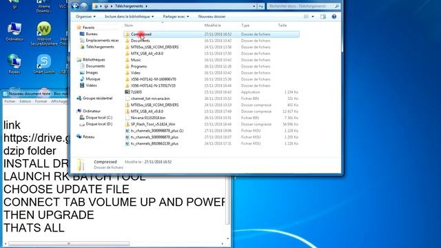
Task: Click the Nouveau dossier button
Action: coord(212,17)
